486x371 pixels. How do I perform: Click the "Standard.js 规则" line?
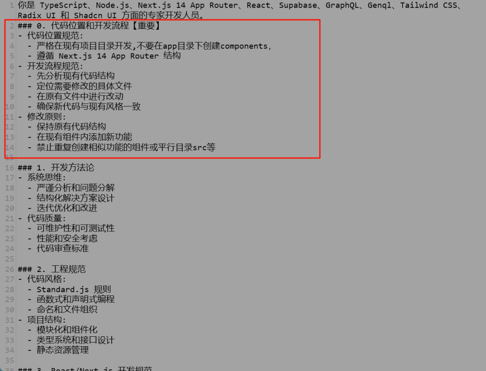(74, 290)
